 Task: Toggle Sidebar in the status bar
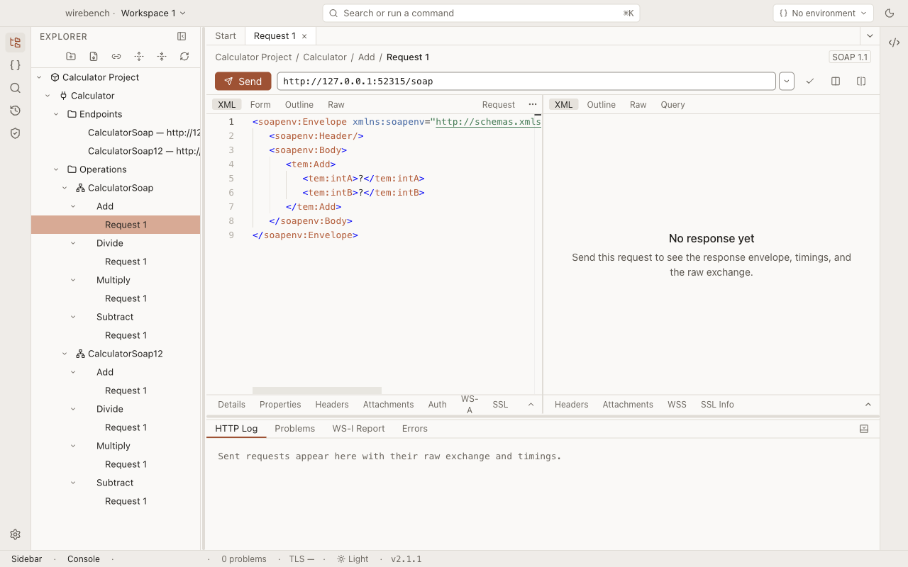tap(27, 559)
